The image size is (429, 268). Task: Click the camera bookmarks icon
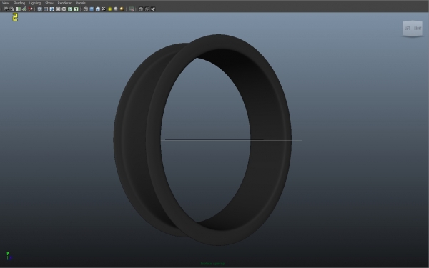pos(18,9)
